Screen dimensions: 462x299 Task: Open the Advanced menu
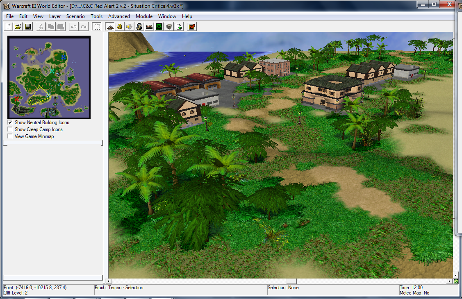(119, 16)
